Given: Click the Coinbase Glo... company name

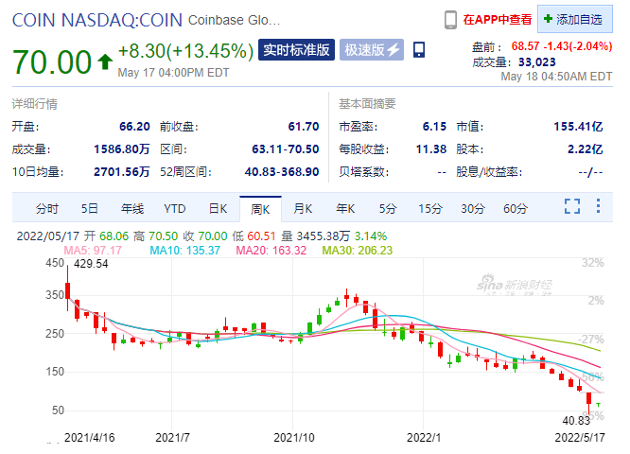Looking at the screenshot, I should [x=234, y=20].
